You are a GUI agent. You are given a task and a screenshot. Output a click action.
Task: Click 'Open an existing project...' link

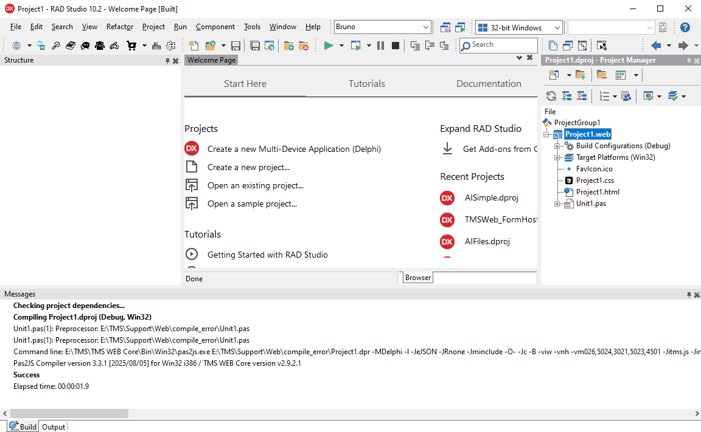pos(255,185)
